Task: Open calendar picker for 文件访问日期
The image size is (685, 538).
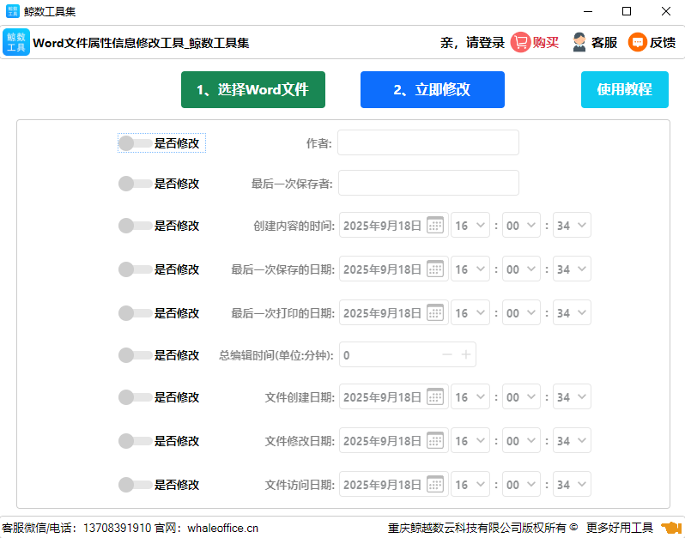Action: [x=435, y=484]
